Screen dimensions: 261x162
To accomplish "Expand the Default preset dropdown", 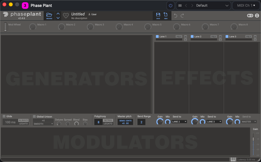I will (227, 6).
